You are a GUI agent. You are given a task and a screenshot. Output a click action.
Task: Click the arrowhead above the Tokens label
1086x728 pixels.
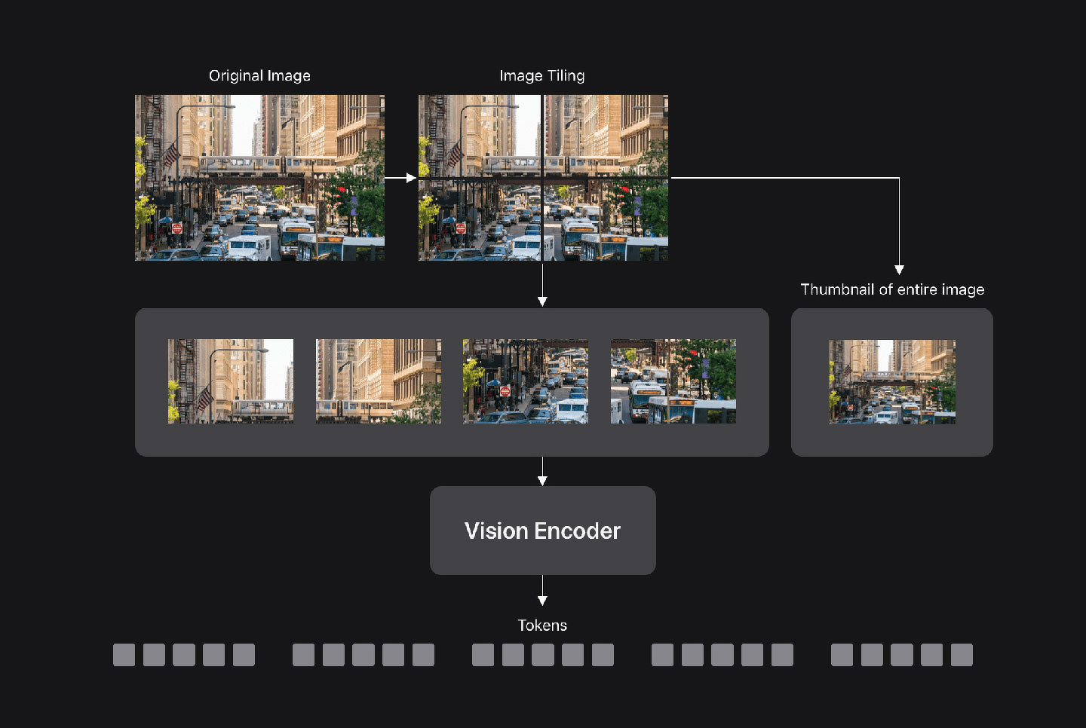pyautogui.click(x=542, y=601)
